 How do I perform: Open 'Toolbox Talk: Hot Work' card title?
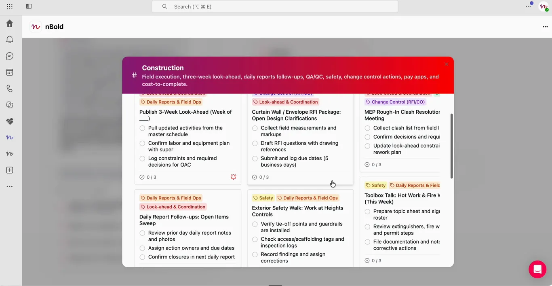point(402,199)
